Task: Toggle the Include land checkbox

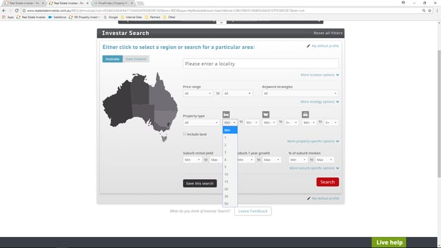Action: pyautogui.click(x=185, y=134)
